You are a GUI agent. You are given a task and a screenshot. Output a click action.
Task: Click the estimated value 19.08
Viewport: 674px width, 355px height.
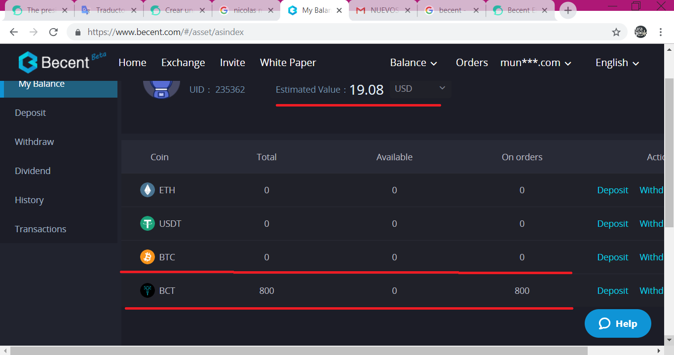point(367,90)
